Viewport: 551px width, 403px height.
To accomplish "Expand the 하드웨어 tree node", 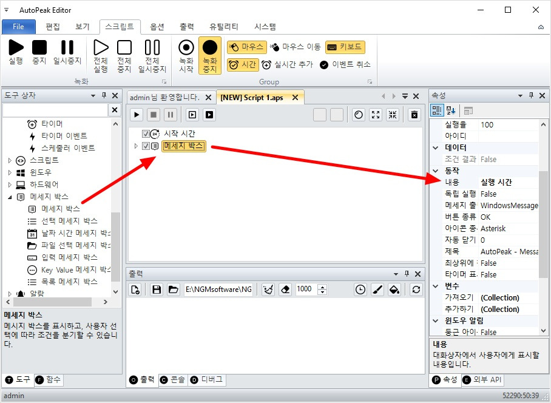I will (10, 185).
